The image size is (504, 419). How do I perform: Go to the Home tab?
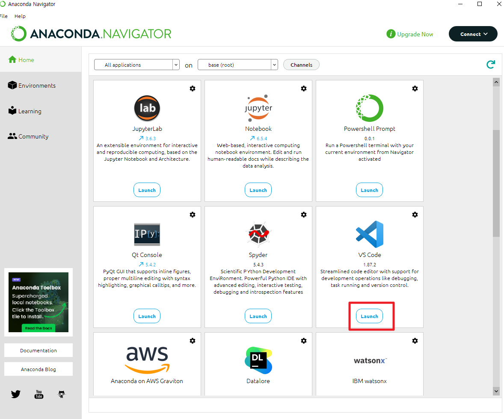(41, 60)
